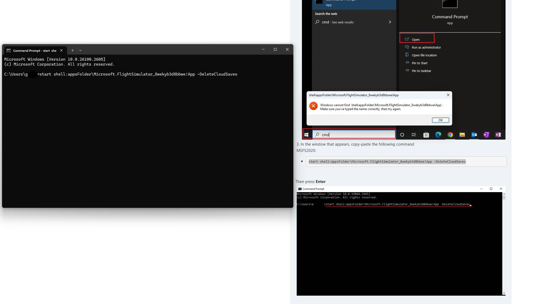
Task: Click OK on the Windows cannot find dialog
Action: click(441, 120)
